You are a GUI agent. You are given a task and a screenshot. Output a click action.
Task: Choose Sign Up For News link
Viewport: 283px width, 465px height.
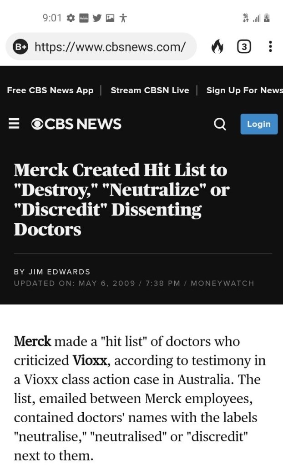pos(244,90)
